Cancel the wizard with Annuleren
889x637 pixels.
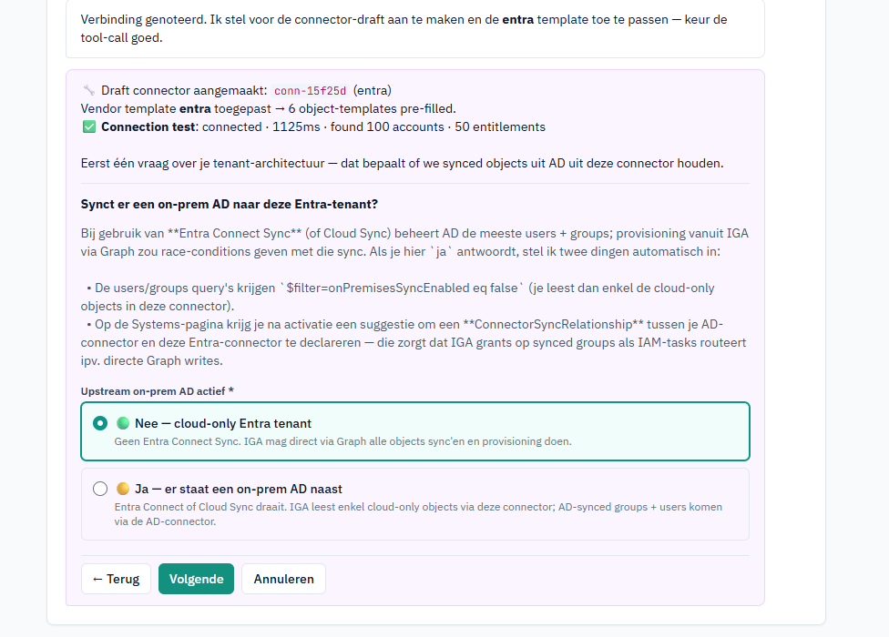pos(283,579)
